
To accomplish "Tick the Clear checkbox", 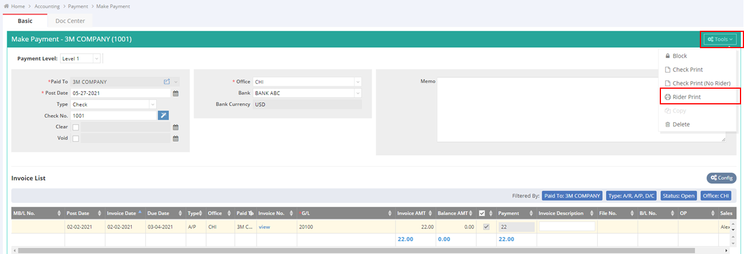I will point(76,127).
